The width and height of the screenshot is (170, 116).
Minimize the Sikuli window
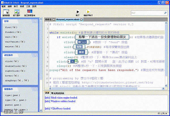coord(160,3)
